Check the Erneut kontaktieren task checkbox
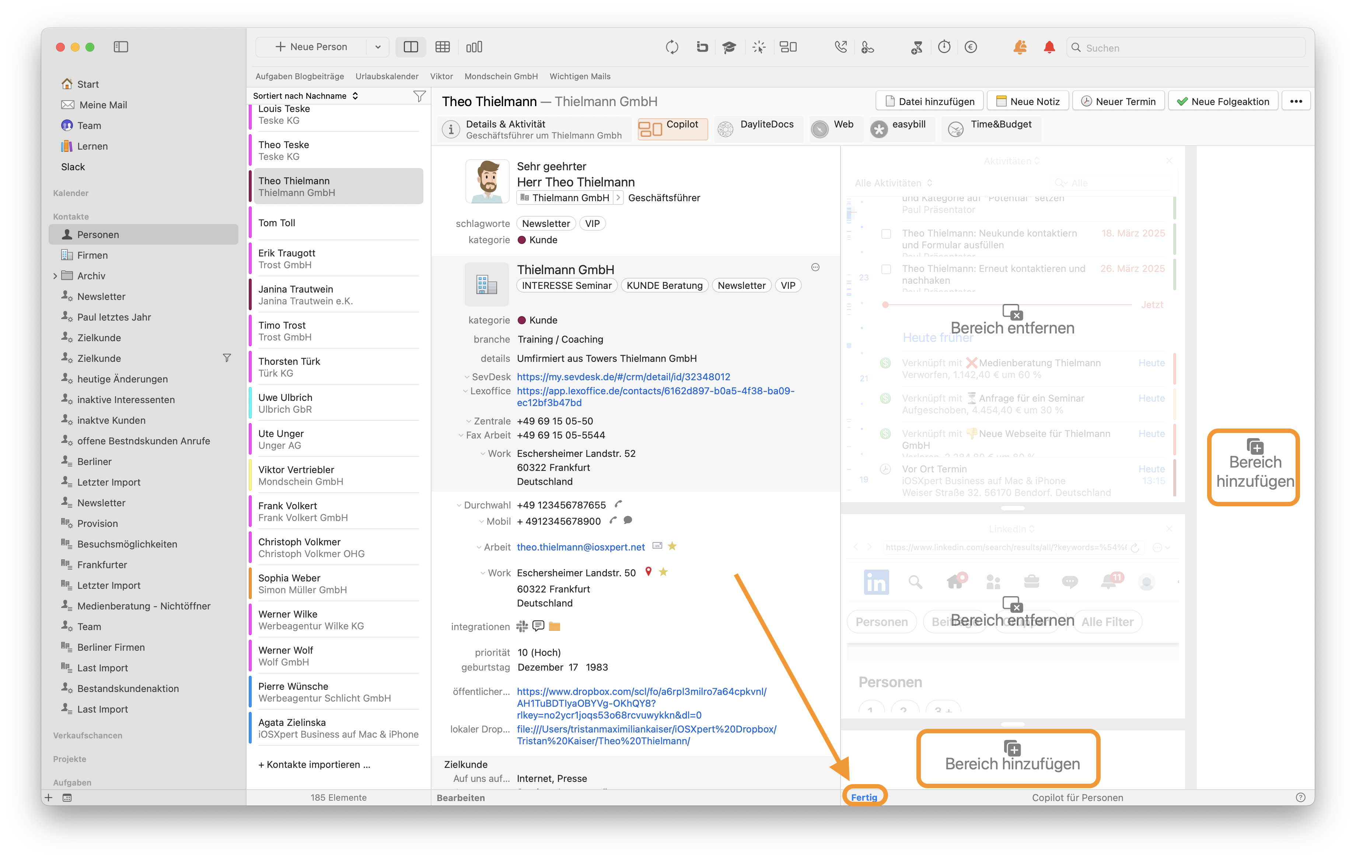The image size is (1356, 860). coord(886,269)
